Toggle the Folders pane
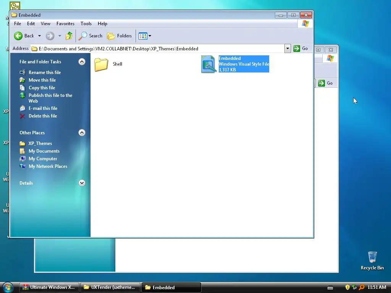The height and width of the screenshot is (293, 391). (x=119, y=36)
